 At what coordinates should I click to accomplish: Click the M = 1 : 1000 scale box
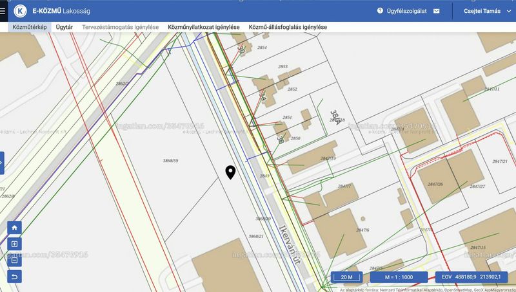click(x=399, y=277)
